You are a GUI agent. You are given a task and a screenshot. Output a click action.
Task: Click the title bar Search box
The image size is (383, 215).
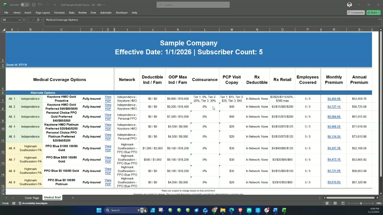pos(193,5)
